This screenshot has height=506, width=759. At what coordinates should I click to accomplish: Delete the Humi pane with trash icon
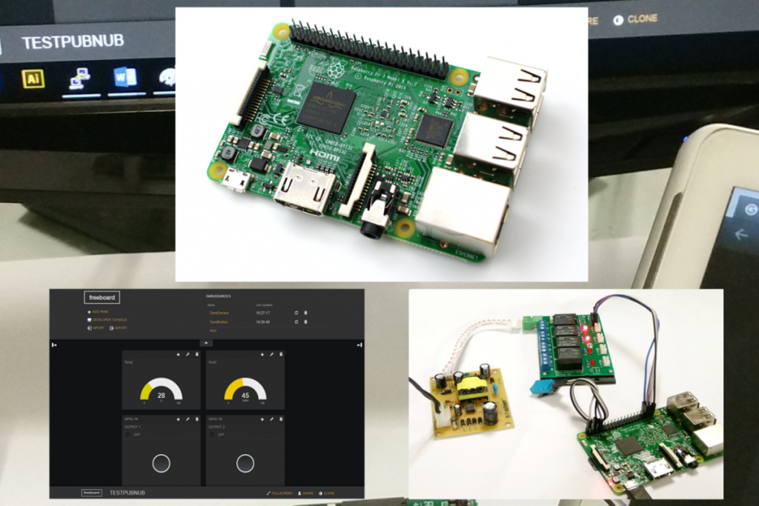[x=281, y=356]
